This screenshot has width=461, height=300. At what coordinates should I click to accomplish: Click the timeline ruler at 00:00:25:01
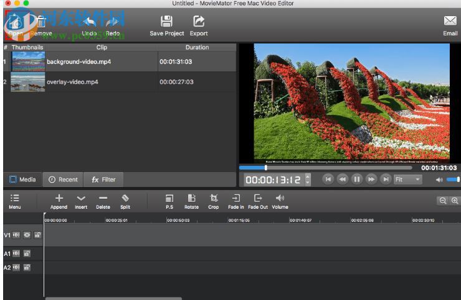(116, 220)
